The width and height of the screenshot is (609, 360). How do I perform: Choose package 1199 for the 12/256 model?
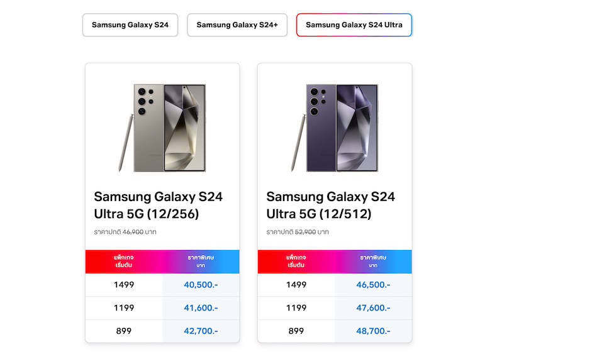point(124,308)
